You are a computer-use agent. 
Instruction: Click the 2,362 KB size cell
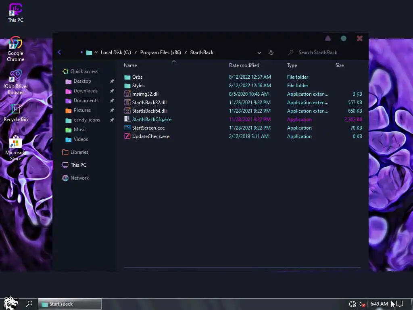click(353, 119)
